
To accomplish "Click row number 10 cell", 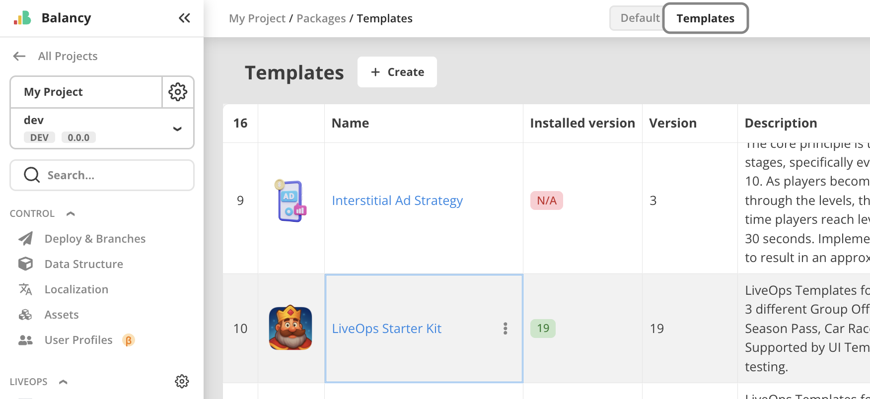I will (240, 329).
